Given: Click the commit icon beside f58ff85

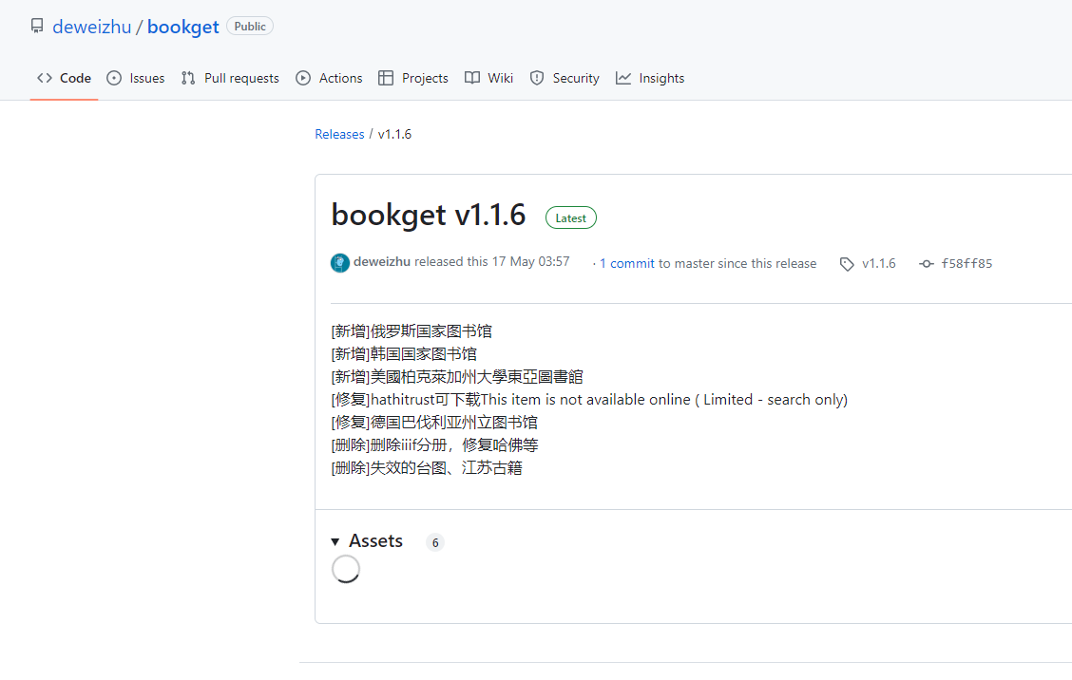Looking at the screenshot, I should [926, 264].
